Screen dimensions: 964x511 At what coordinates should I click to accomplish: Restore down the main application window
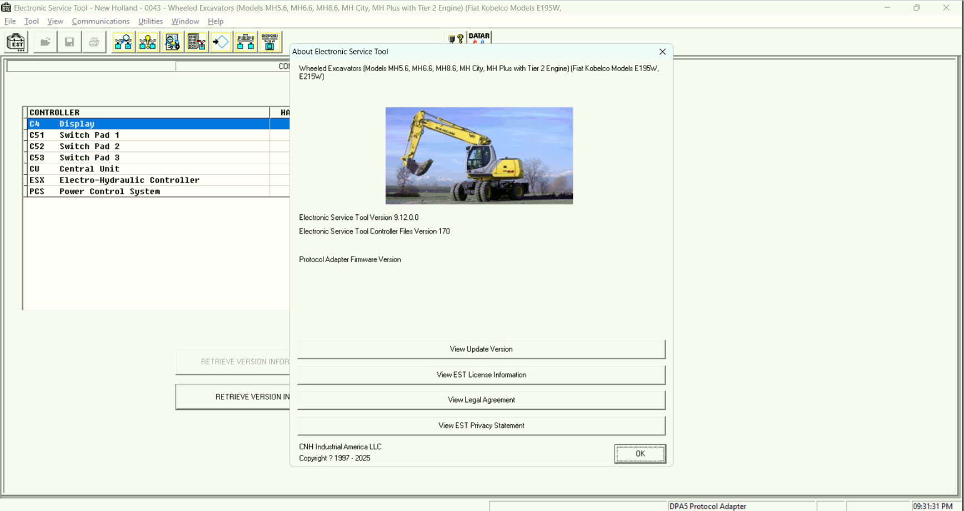[x=917, y=8]
